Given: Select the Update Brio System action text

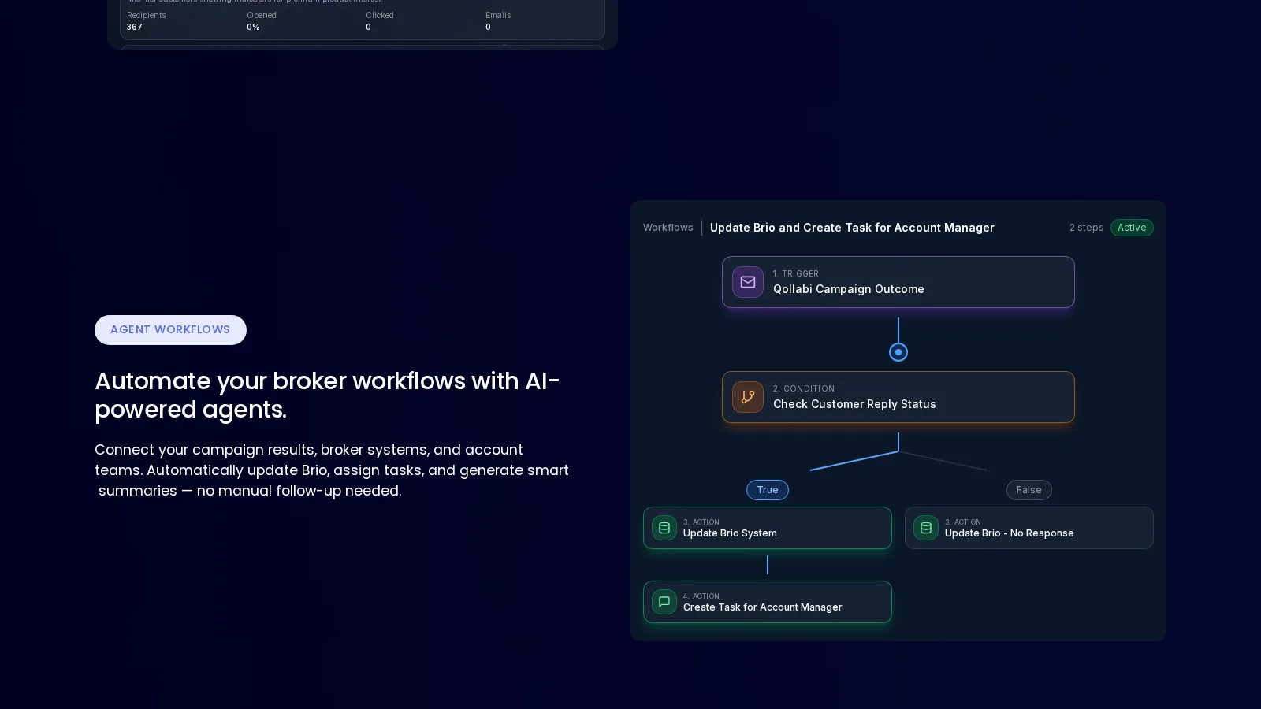Looking at the screenshot, I should point(730,533).
